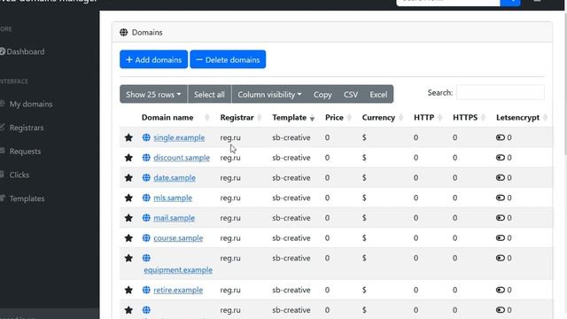
Task: Toggle Letsencrypt switch for discount.sample
Action: click(x=501, y=158)
